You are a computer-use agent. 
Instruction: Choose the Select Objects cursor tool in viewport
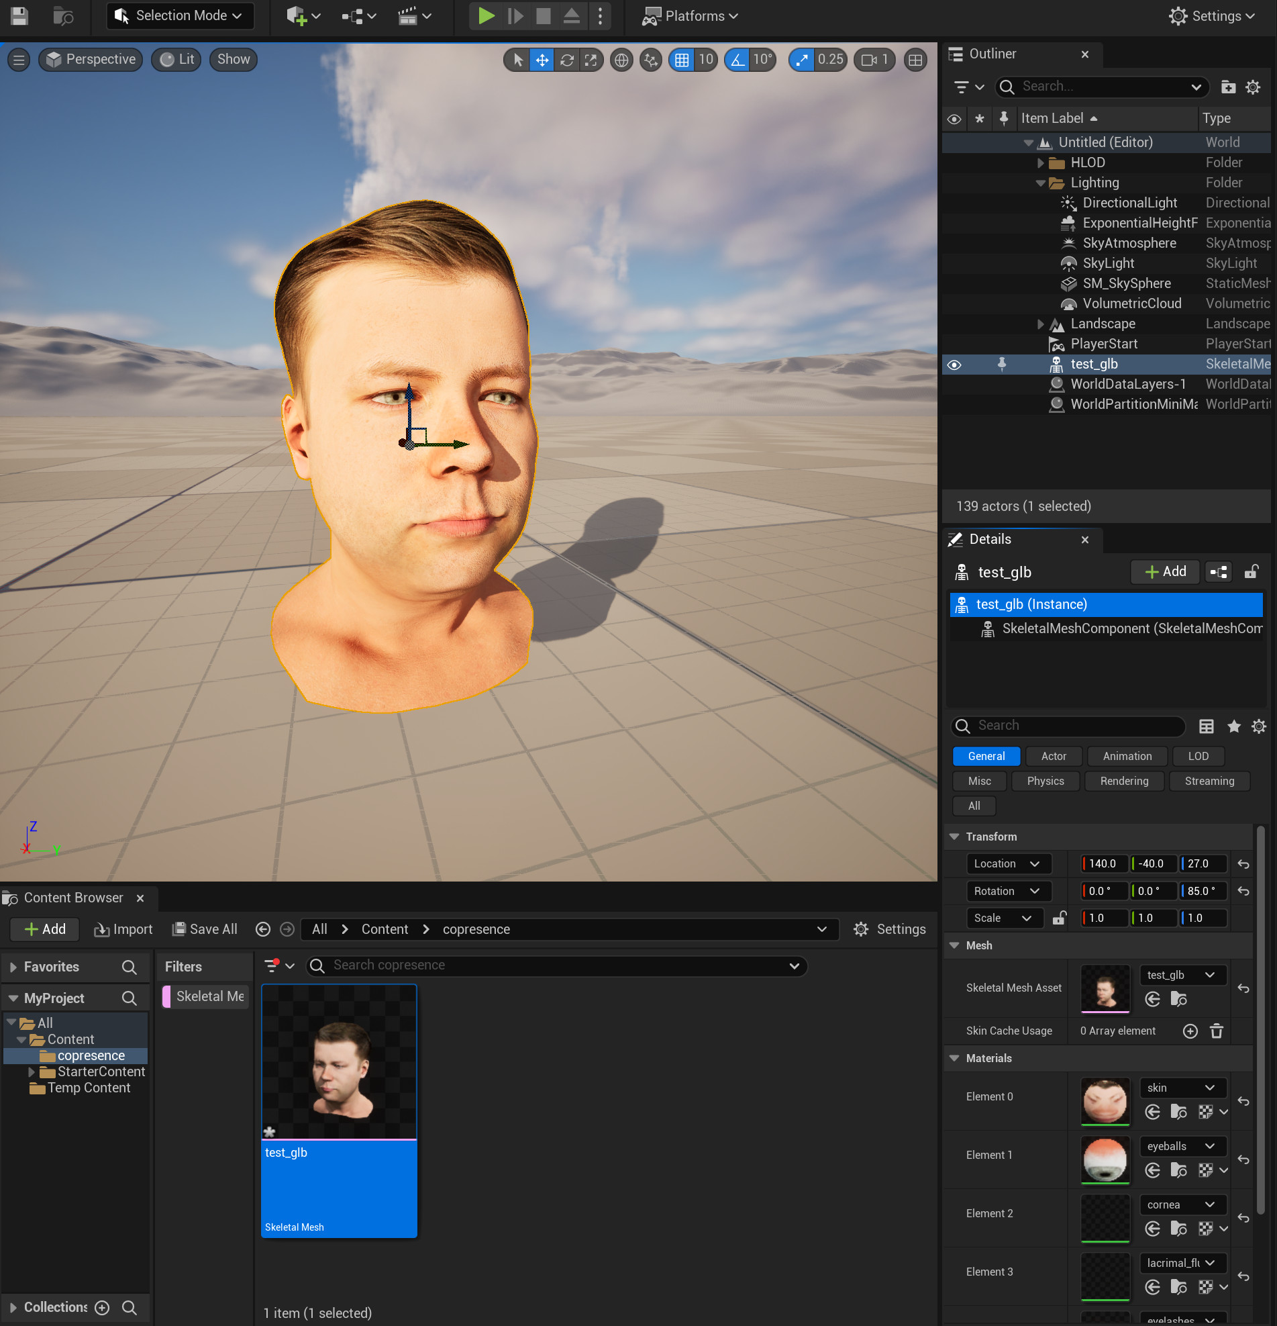pos(518,60)
